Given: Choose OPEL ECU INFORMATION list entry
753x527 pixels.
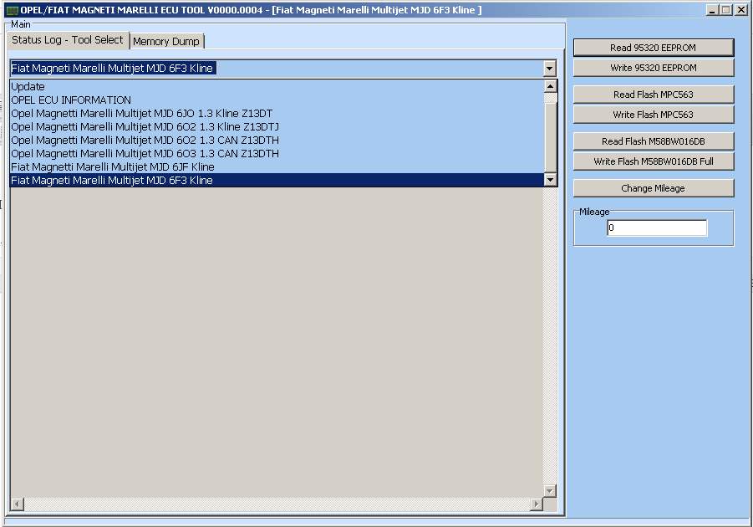Looking at the screenshot, I should coord(277,100).
